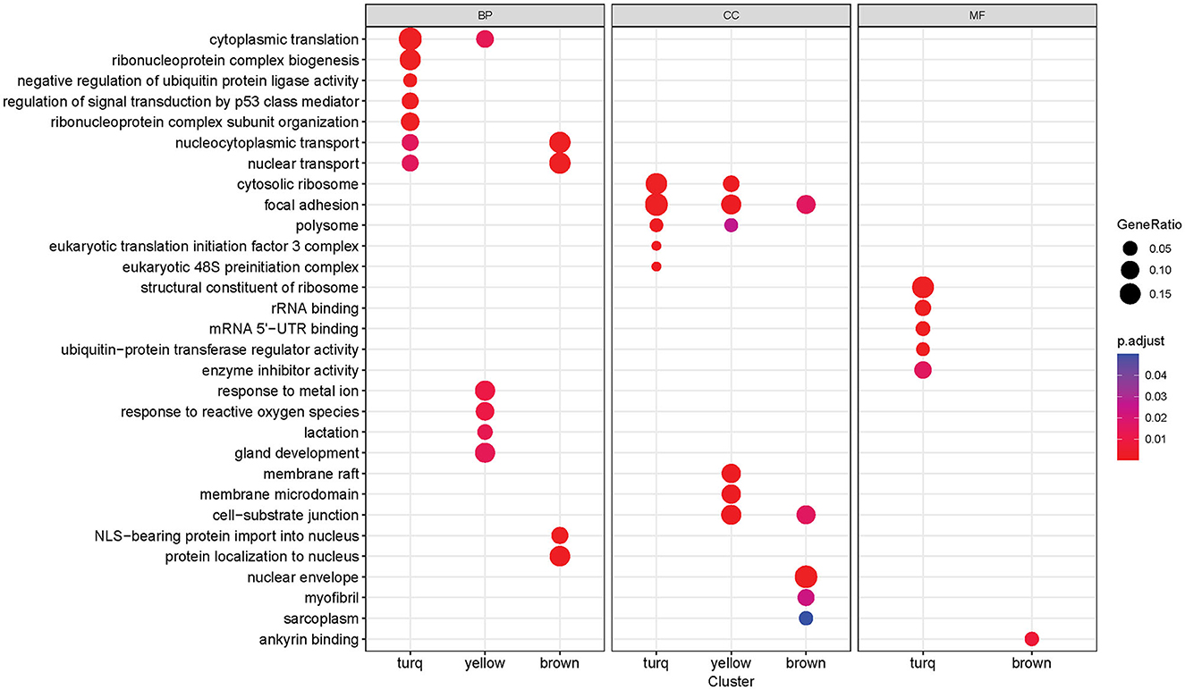Screen dimensions: 1185x690
Task: Click the myofibril dot in CC brown
Action: point(805,597)
